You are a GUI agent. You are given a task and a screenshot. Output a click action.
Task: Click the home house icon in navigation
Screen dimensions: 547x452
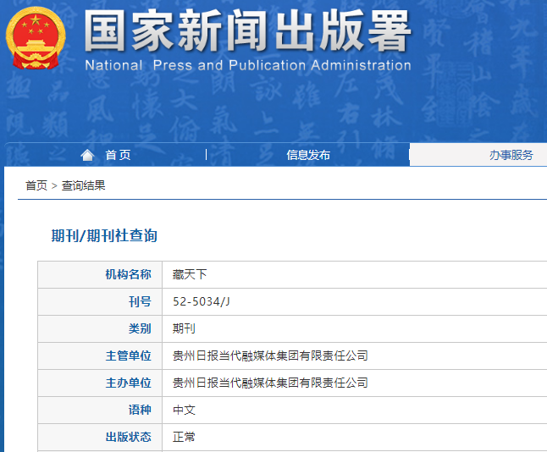point(87,155)
